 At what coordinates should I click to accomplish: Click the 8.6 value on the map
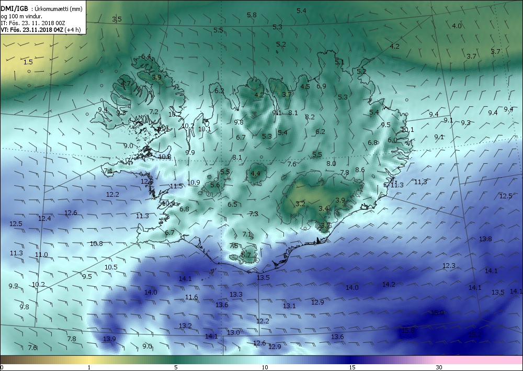point(360,170)
